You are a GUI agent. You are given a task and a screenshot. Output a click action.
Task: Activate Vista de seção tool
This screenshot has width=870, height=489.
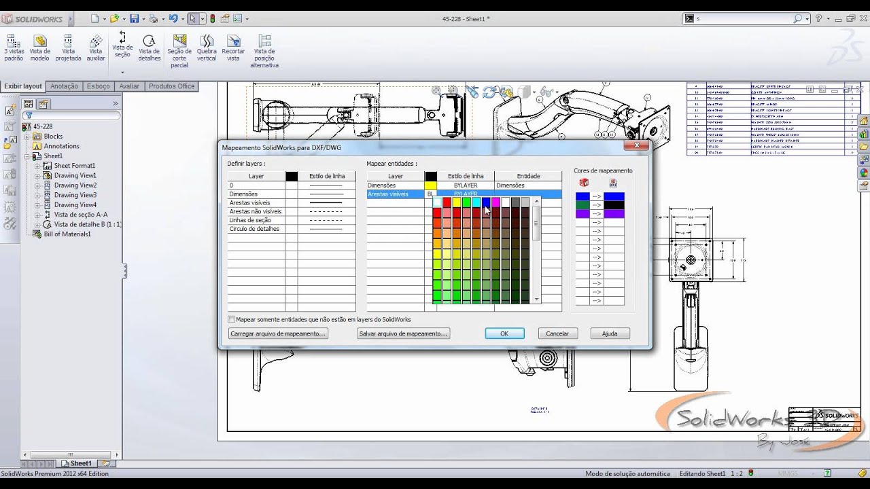(122, 44)
